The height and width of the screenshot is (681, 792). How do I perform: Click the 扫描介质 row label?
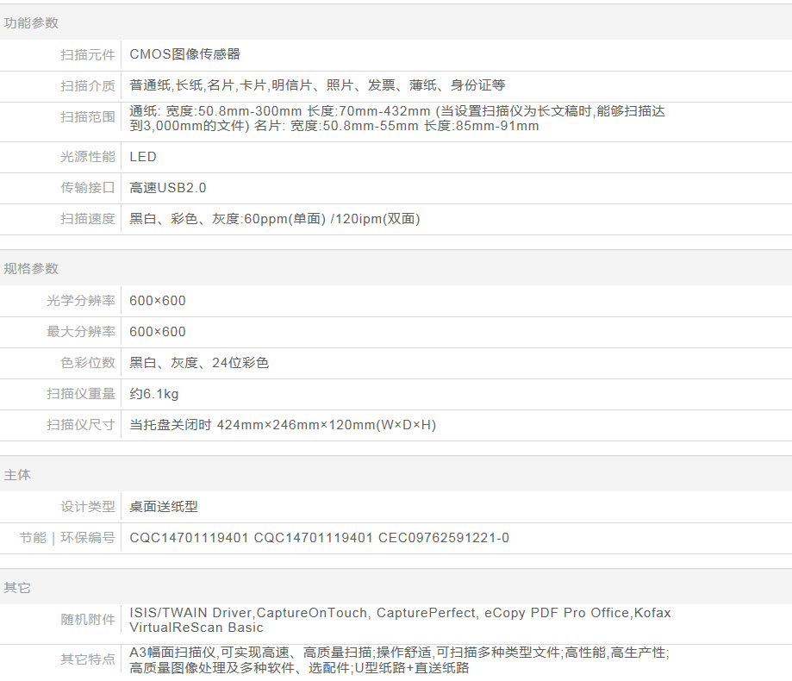pos(87,85)
